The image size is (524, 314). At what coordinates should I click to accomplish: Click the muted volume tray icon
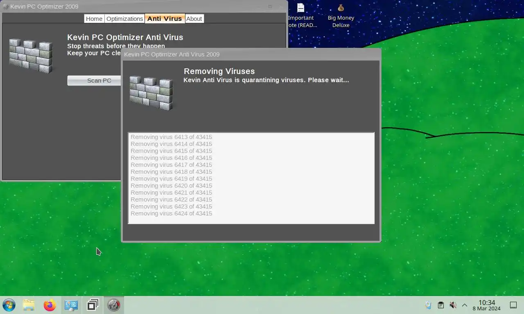tap(453, 305)
